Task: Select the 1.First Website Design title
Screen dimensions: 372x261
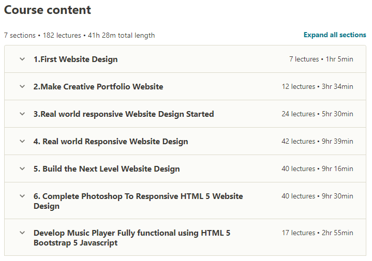Action: (x=76, y=59)
